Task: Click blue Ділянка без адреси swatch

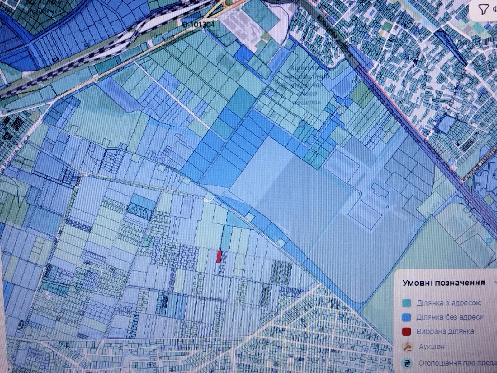Action: pyautogui.click(x=406, y=317)
